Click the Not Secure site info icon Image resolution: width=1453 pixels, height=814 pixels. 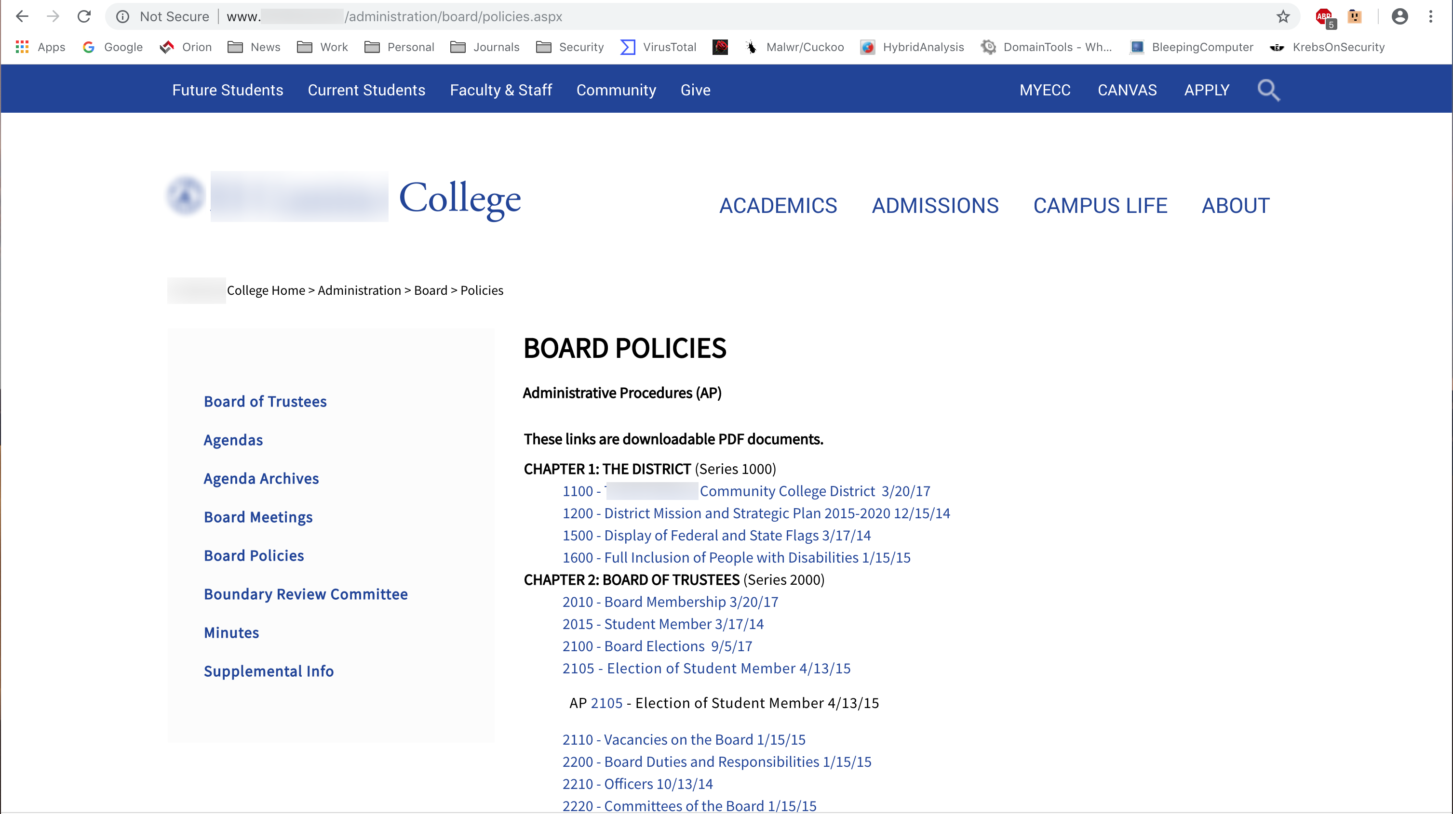(x=122, y=16)
